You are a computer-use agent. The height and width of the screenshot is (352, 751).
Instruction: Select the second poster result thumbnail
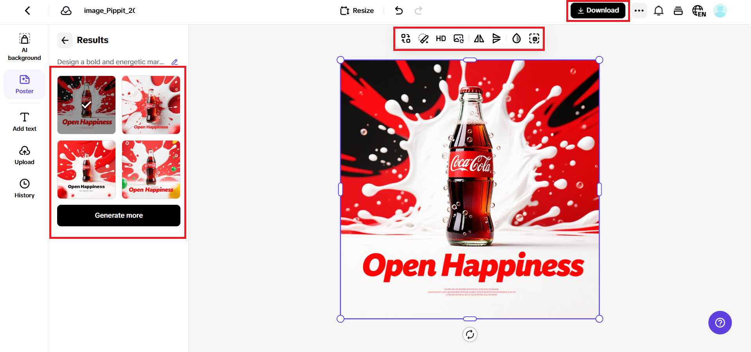coord(151,105)
